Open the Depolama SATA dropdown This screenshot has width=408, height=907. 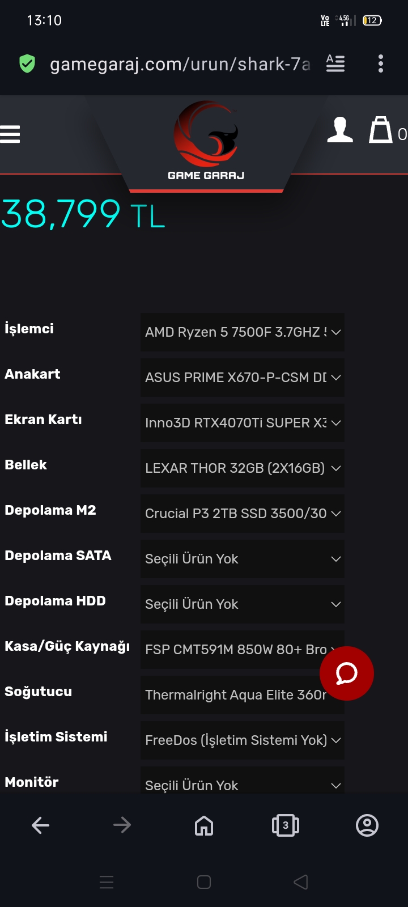(x=243, y=559)
